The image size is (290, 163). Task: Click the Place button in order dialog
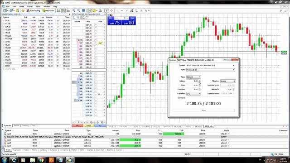coord(203,110)
